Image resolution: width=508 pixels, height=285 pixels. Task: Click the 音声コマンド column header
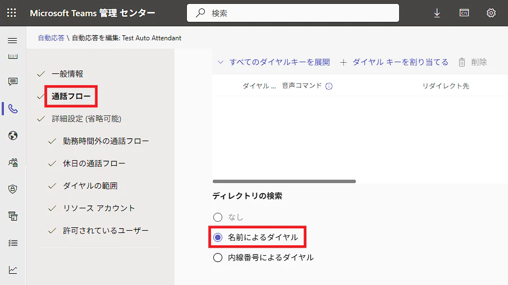[301, 86]
